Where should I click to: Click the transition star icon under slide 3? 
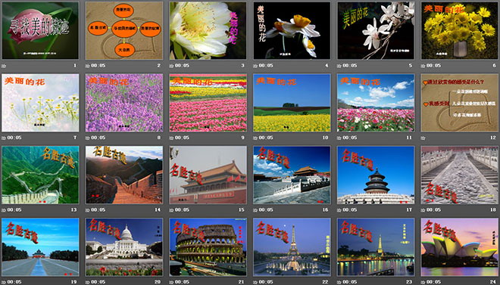[171, 66]
